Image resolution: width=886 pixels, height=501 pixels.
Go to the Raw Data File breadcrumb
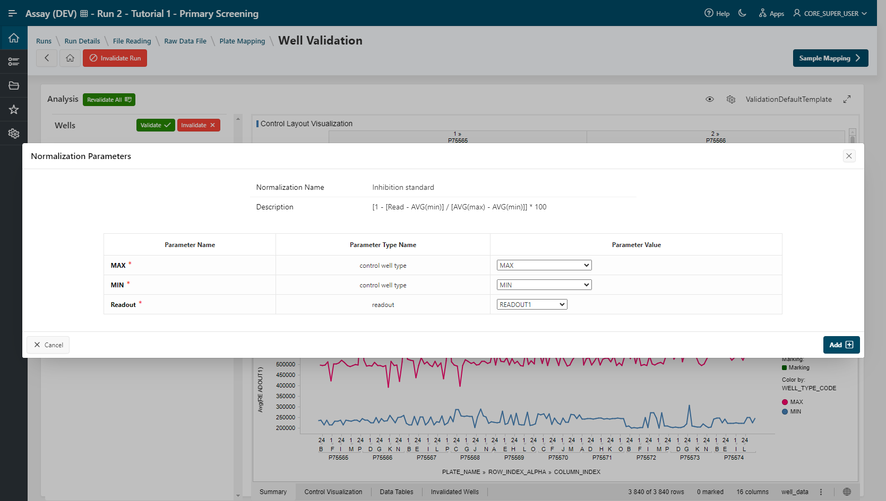(185, 41)
